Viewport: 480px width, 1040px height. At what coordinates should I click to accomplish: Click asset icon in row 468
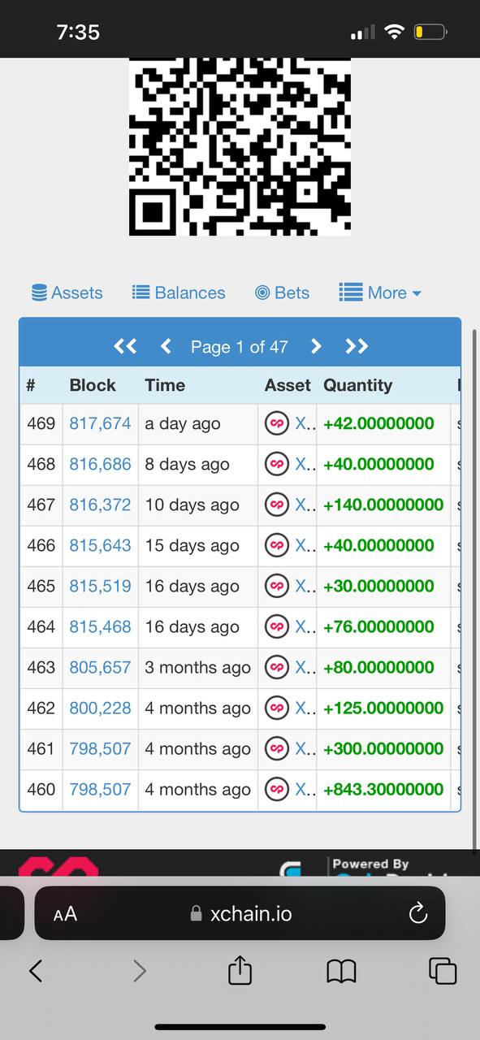pos(277,464)
